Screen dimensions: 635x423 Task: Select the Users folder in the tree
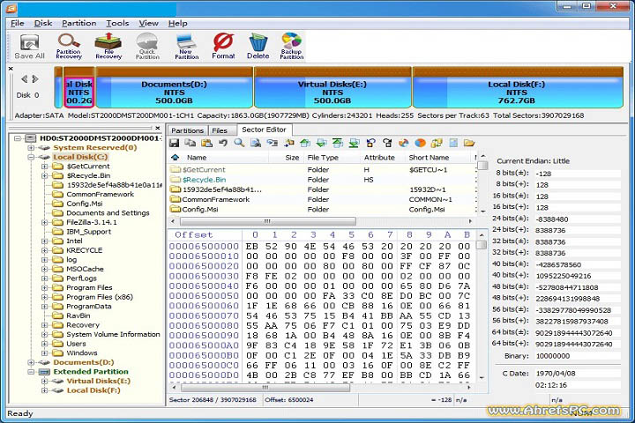[76, 344]
